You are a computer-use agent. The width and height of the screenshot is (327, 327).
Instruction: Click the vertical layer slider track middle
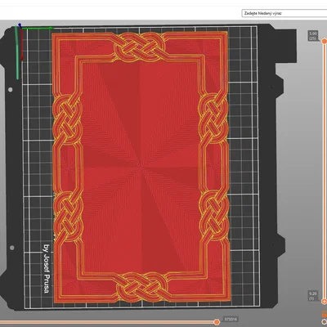324,171
